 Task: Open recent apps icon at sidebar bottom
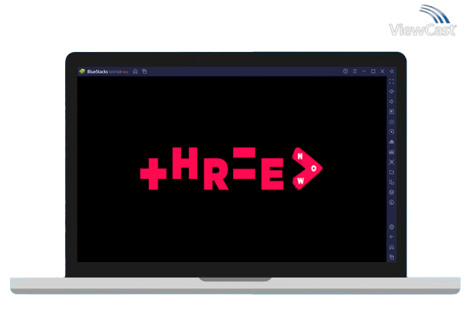392,257
